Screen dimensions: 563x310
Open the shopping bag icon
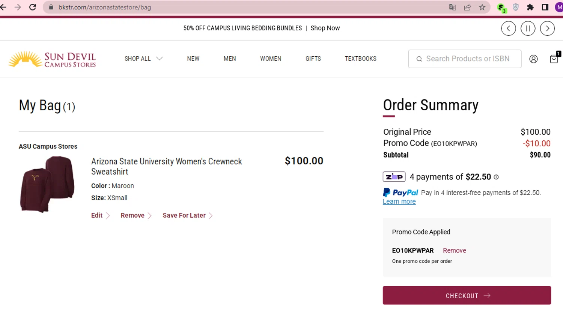coord(555,58)
